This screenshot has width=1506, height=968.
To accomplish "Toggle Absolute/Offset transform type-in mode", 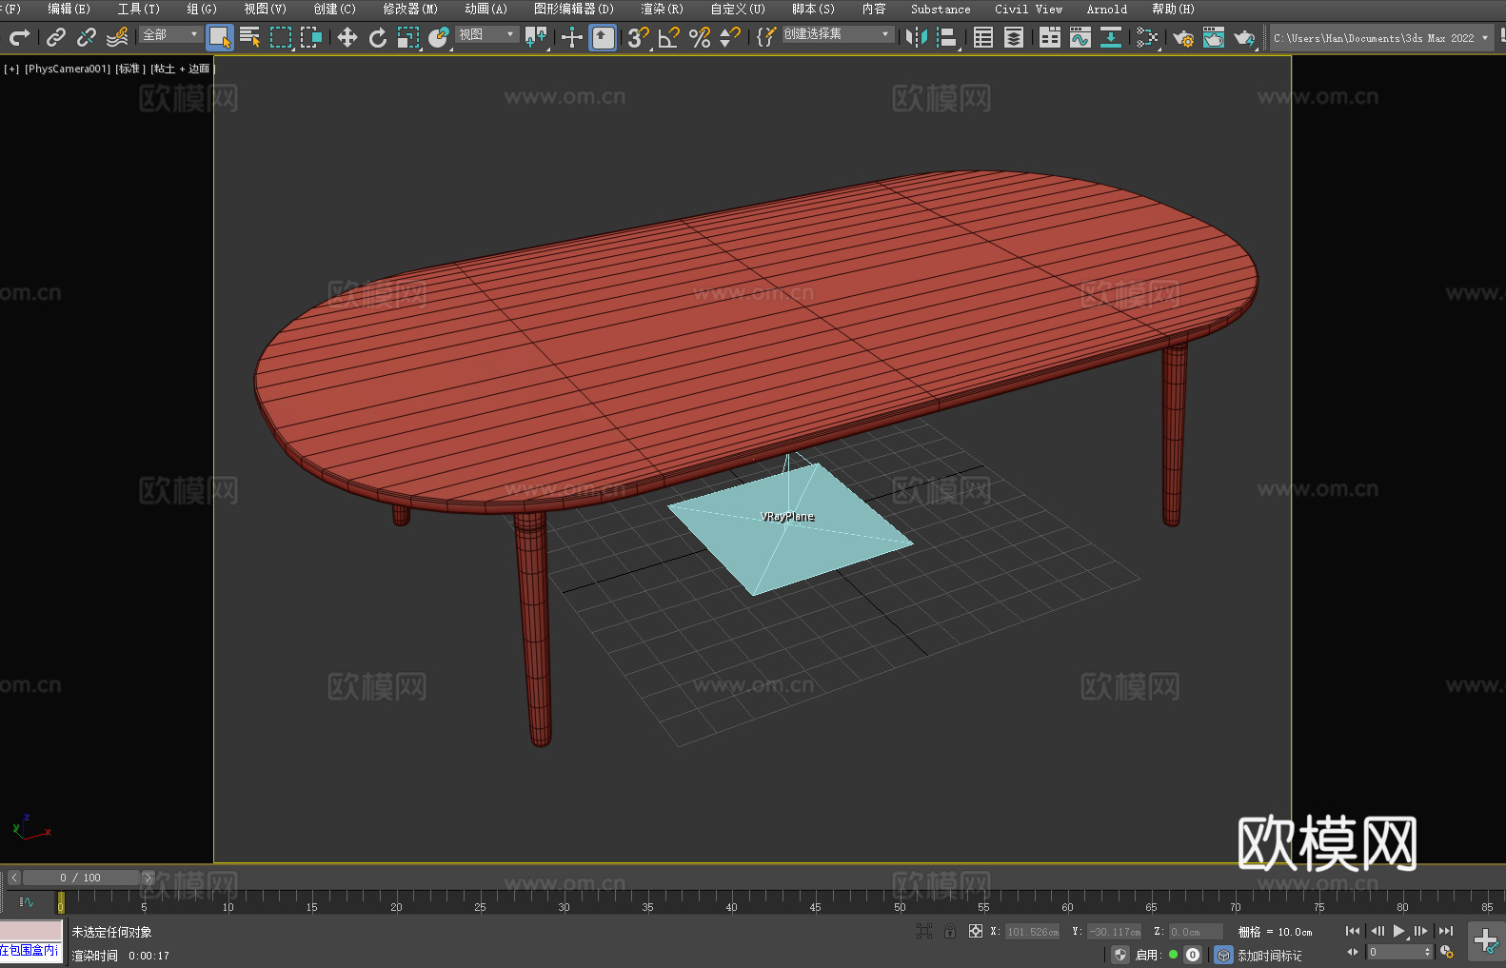I will (975, 931).
